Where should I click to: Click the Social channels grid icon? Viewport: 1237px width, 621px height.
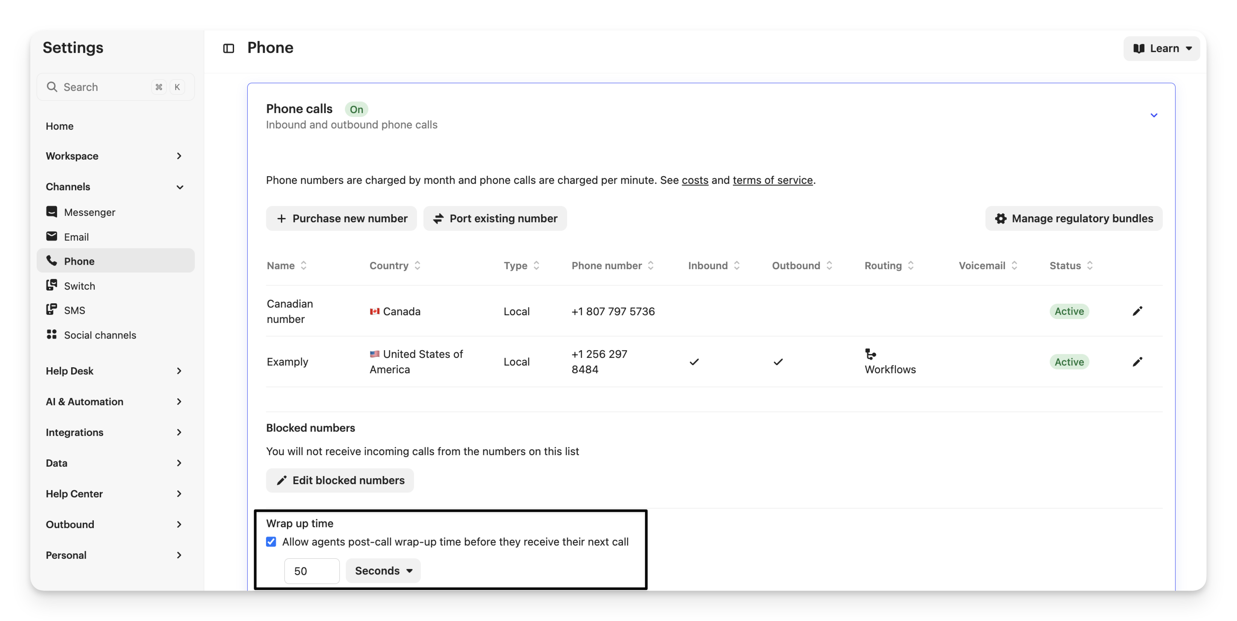[x=51, y=334]
